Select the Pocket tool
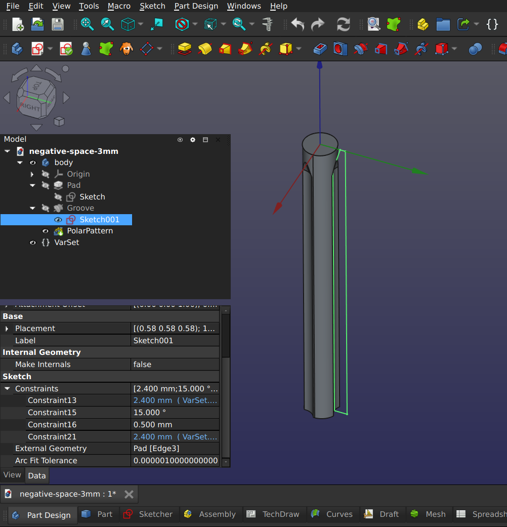 click(320, 49)
